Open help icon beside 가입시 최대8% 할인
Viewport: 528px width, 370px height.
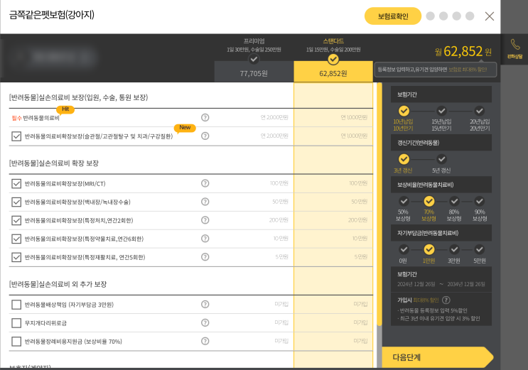446,300
